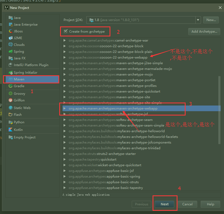Select the softeu-archetype-seam row
Image resolution: width=224 pixels, height=214 pixels.
click(141, 120)
